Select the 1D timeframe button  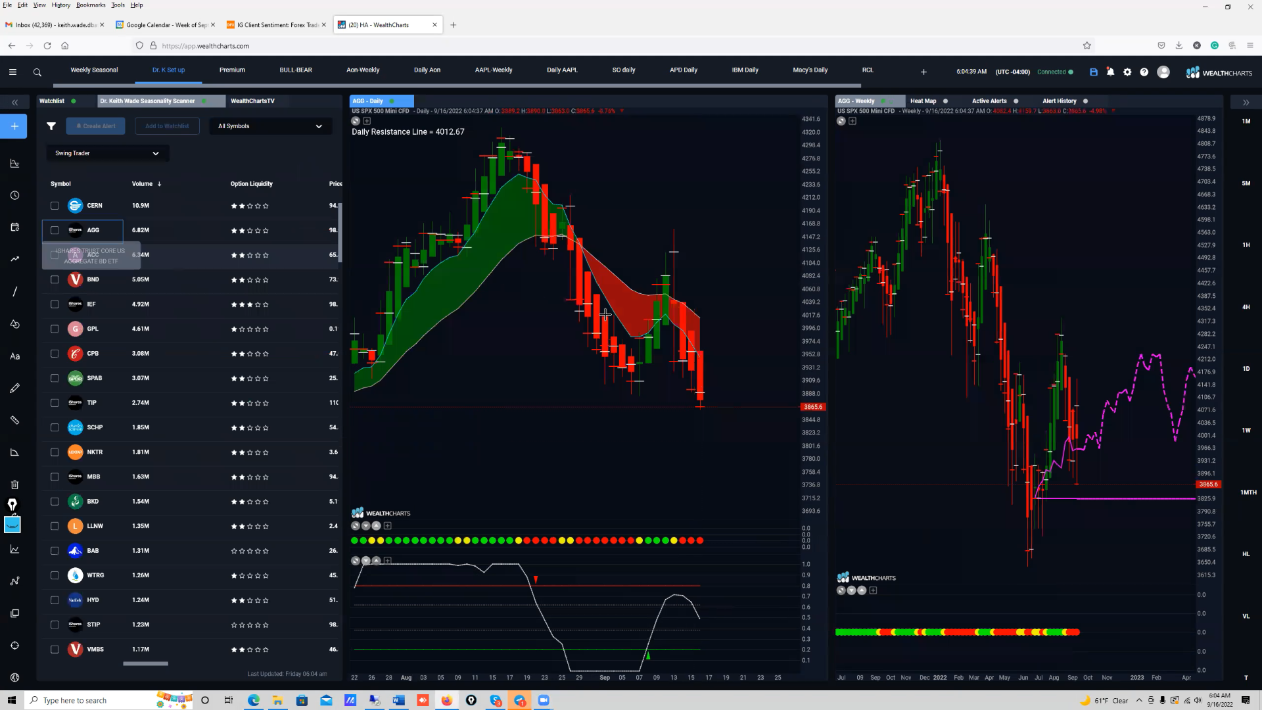1246,369
